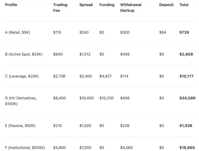Click the Profile column header
199x151 pixels.
(11, 5)
